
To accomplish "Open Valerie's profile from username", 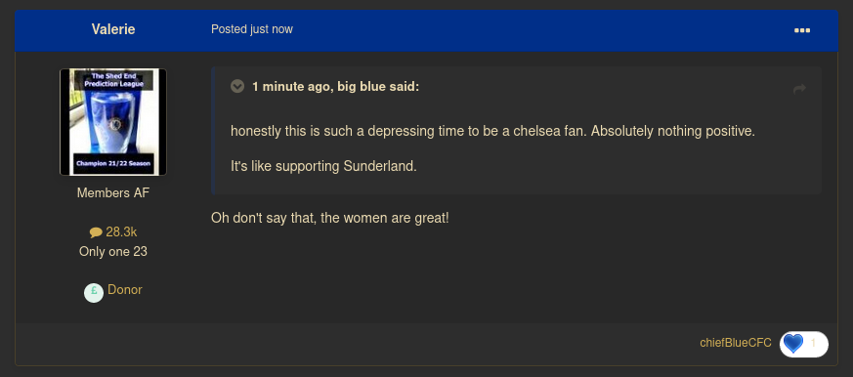I will point(113,29).
